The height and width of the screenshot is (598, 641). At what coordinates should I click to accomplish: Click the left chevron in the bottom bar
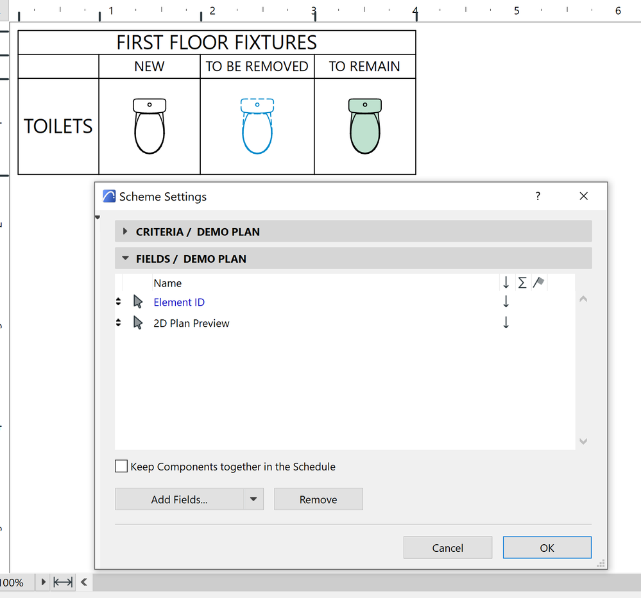pyautogui.click(x=84, y=582)
